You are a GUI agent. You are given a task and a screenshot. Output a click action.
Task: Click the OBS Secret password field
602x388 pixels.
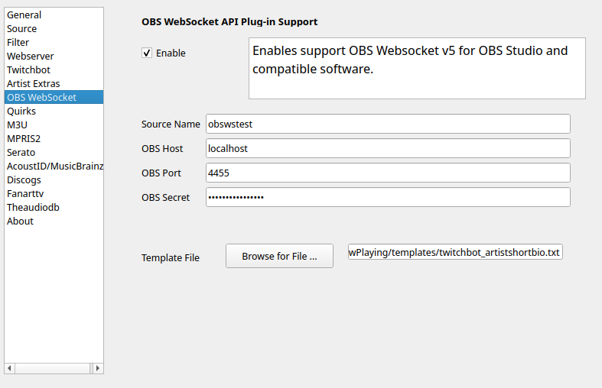click(x=388, y=197)
